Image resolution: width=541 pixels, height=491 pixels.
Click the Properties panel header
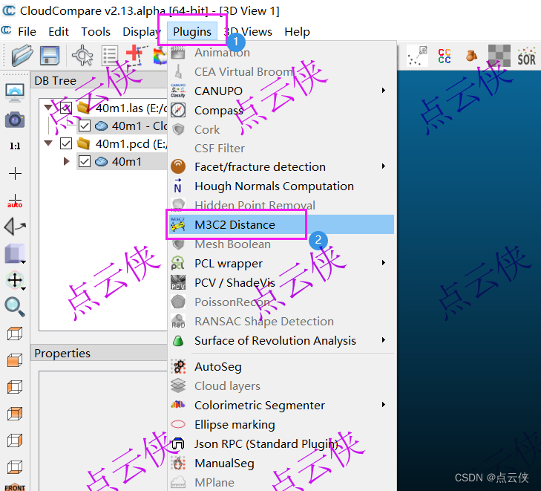(99, 353)
